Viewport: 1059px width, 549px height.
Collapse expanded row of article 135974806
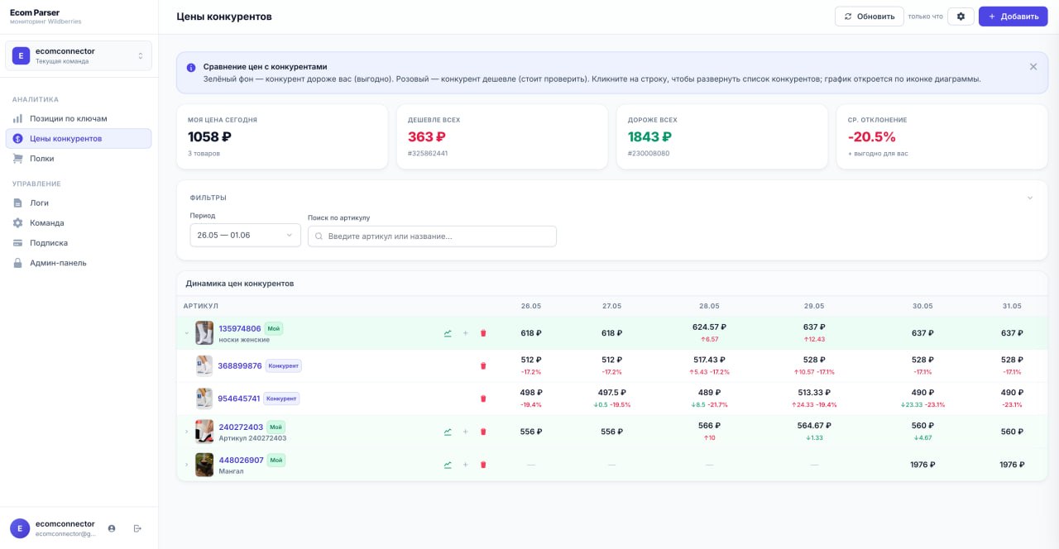point(186,333)
